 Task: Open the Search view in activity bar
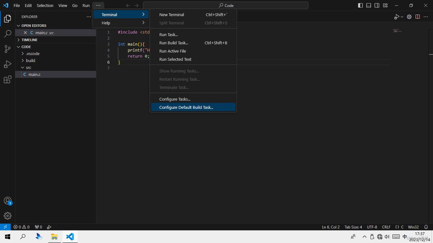click(x=8, y=34)
